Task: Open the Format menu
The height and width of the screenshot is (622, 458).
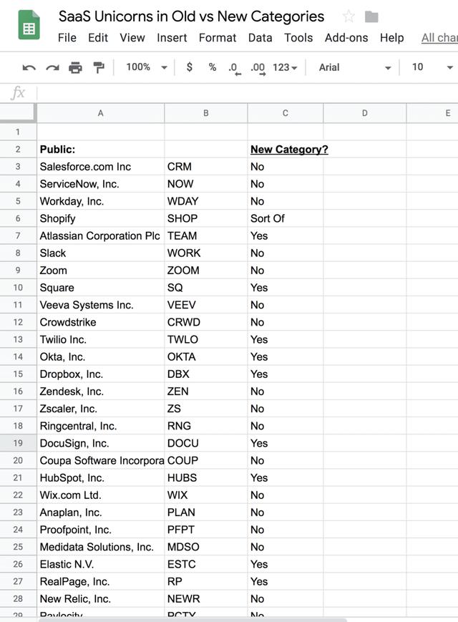Action: click(218, 38)
